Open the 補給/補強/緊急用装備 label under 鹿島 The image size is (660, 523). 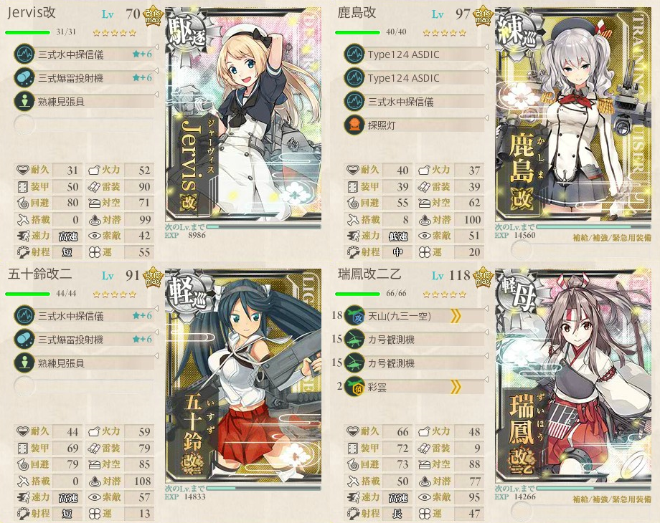612,238
